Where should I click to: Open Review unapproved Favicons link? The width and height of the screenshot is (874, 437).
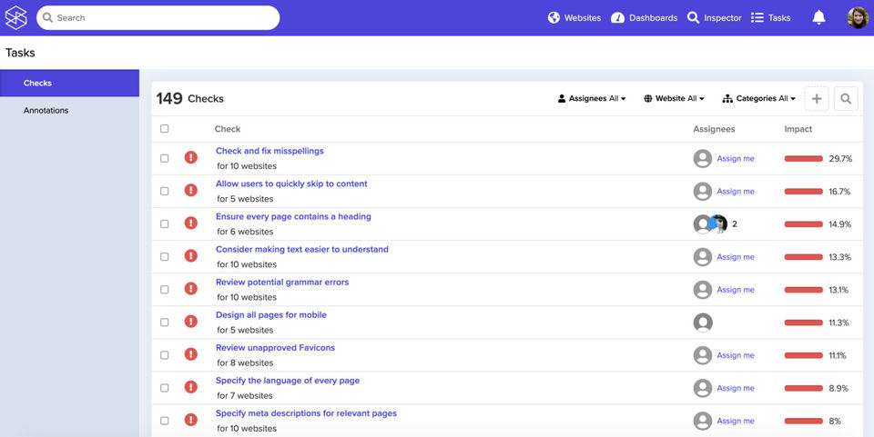click(x=275, y=347)
